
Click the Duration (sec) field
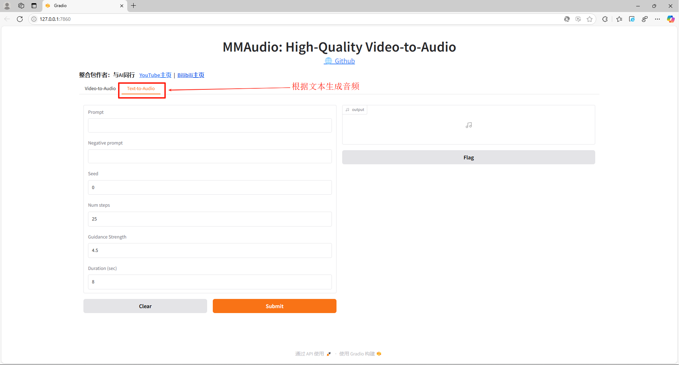tap(210, 282)
